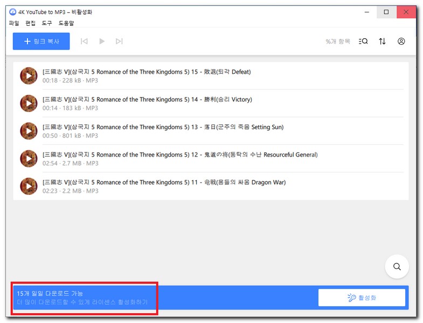Click the '00:18 · 228 kB · MP3' info
Viewport: 423px width, 323px height.
(x=70, y=80)
